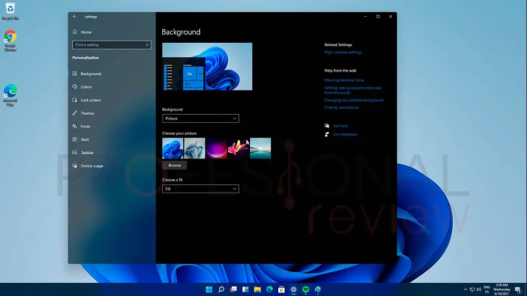
Task: Select the Microsoft Edge desktop icon
Action: click(x=11, y=95)
